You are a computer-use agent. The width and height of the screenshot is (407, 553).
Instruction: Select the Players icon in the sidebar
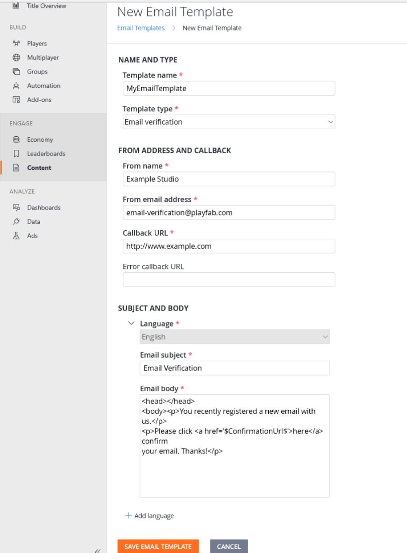coord(16,43)
